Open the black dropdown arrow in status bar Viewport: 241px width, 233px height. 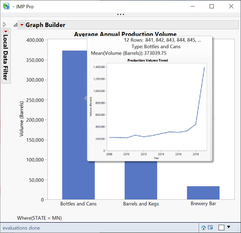228,227
